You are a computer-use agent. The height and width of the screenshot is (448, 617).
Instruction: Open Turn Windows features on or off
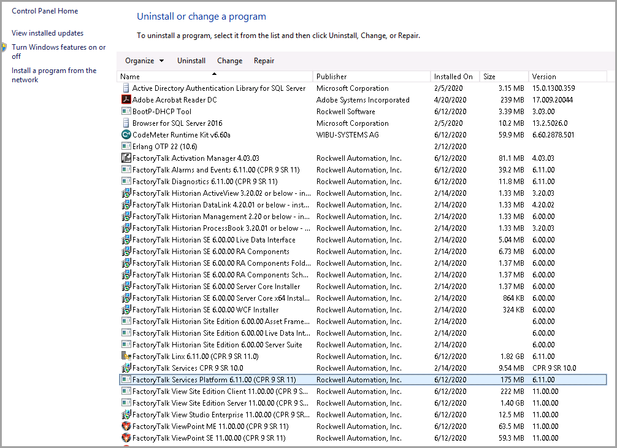(x=59, y=52)
